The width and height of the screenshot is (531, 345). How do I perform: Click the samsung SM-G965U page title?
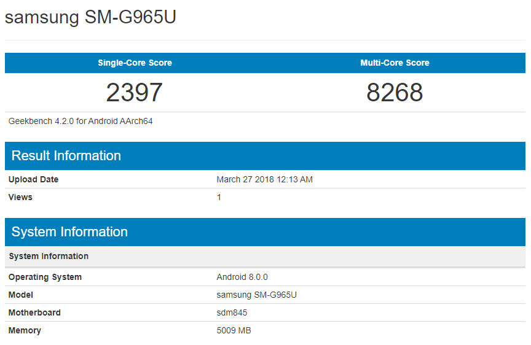coord(90,17)
